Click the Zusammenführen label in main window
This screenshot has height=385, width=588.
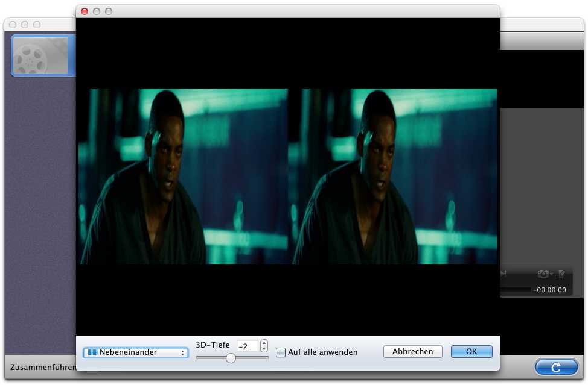coord(43,367)
